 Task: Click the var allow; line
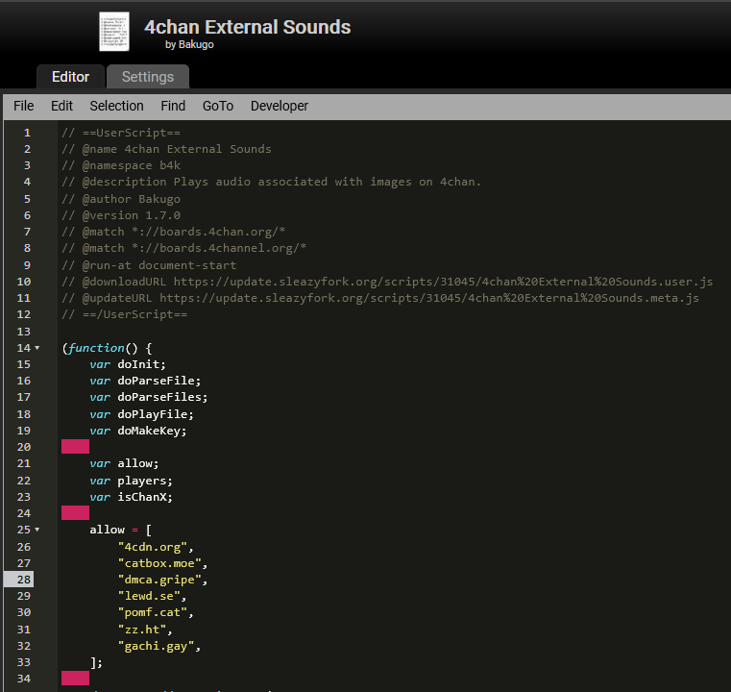[124, 463]
